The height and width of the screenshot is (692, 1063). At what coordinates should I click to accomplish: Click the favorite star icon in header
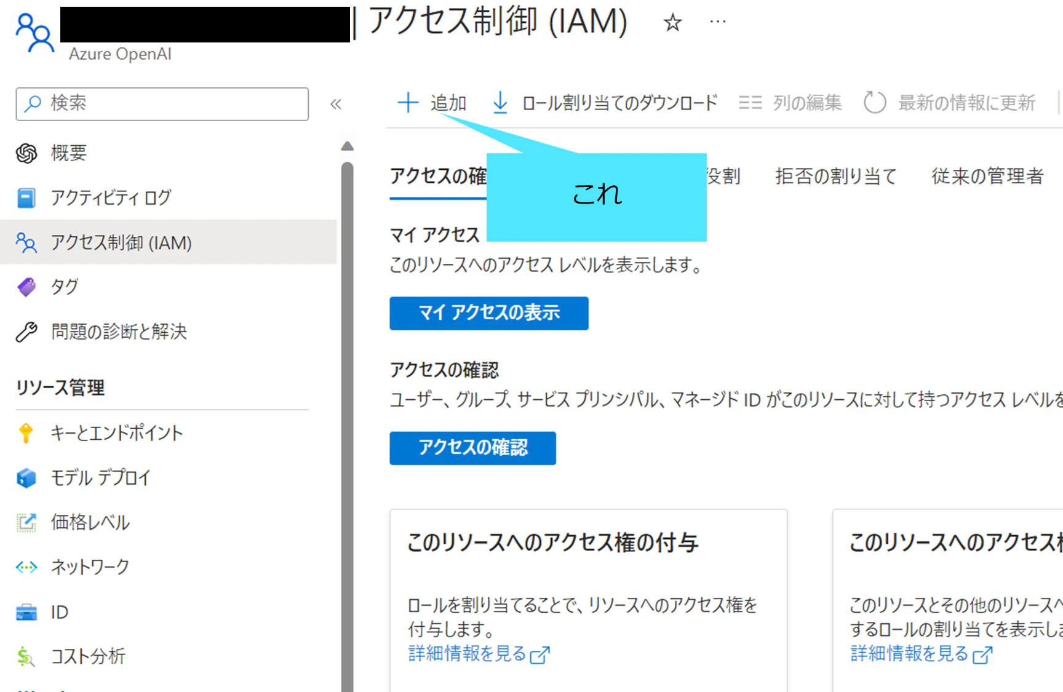click(x=672, y=23)
